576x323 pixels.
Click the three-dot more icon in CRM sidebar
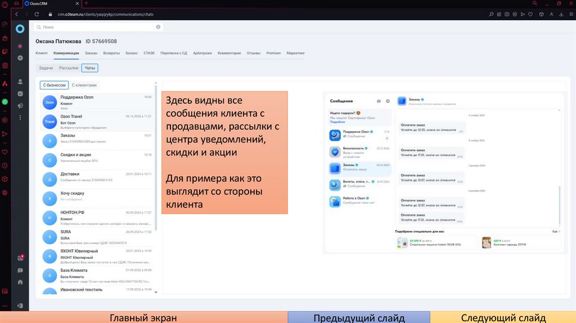[20, 118]
